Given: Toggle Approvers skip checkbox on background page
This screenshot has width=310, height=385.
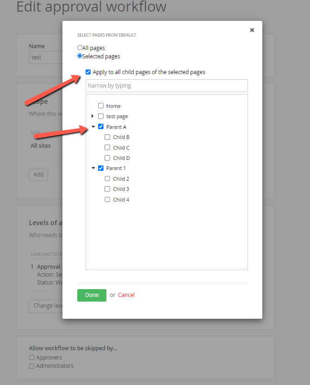Looking at the screenshot, I should pos(31,357).
